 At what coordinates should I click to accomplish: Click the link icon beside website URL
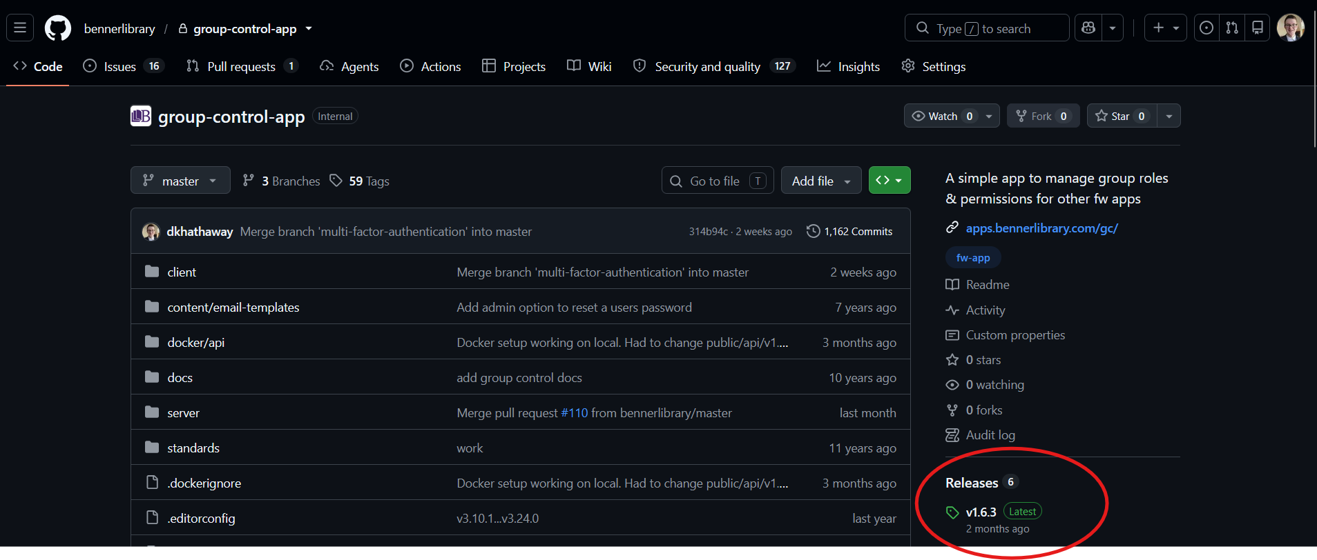pyautogui.click(x=952, y=227)
